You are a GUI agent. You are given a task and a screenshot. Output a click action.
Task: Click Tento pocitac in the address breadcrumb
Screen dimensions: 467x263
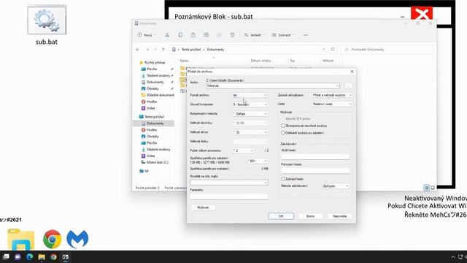point(191,50)
